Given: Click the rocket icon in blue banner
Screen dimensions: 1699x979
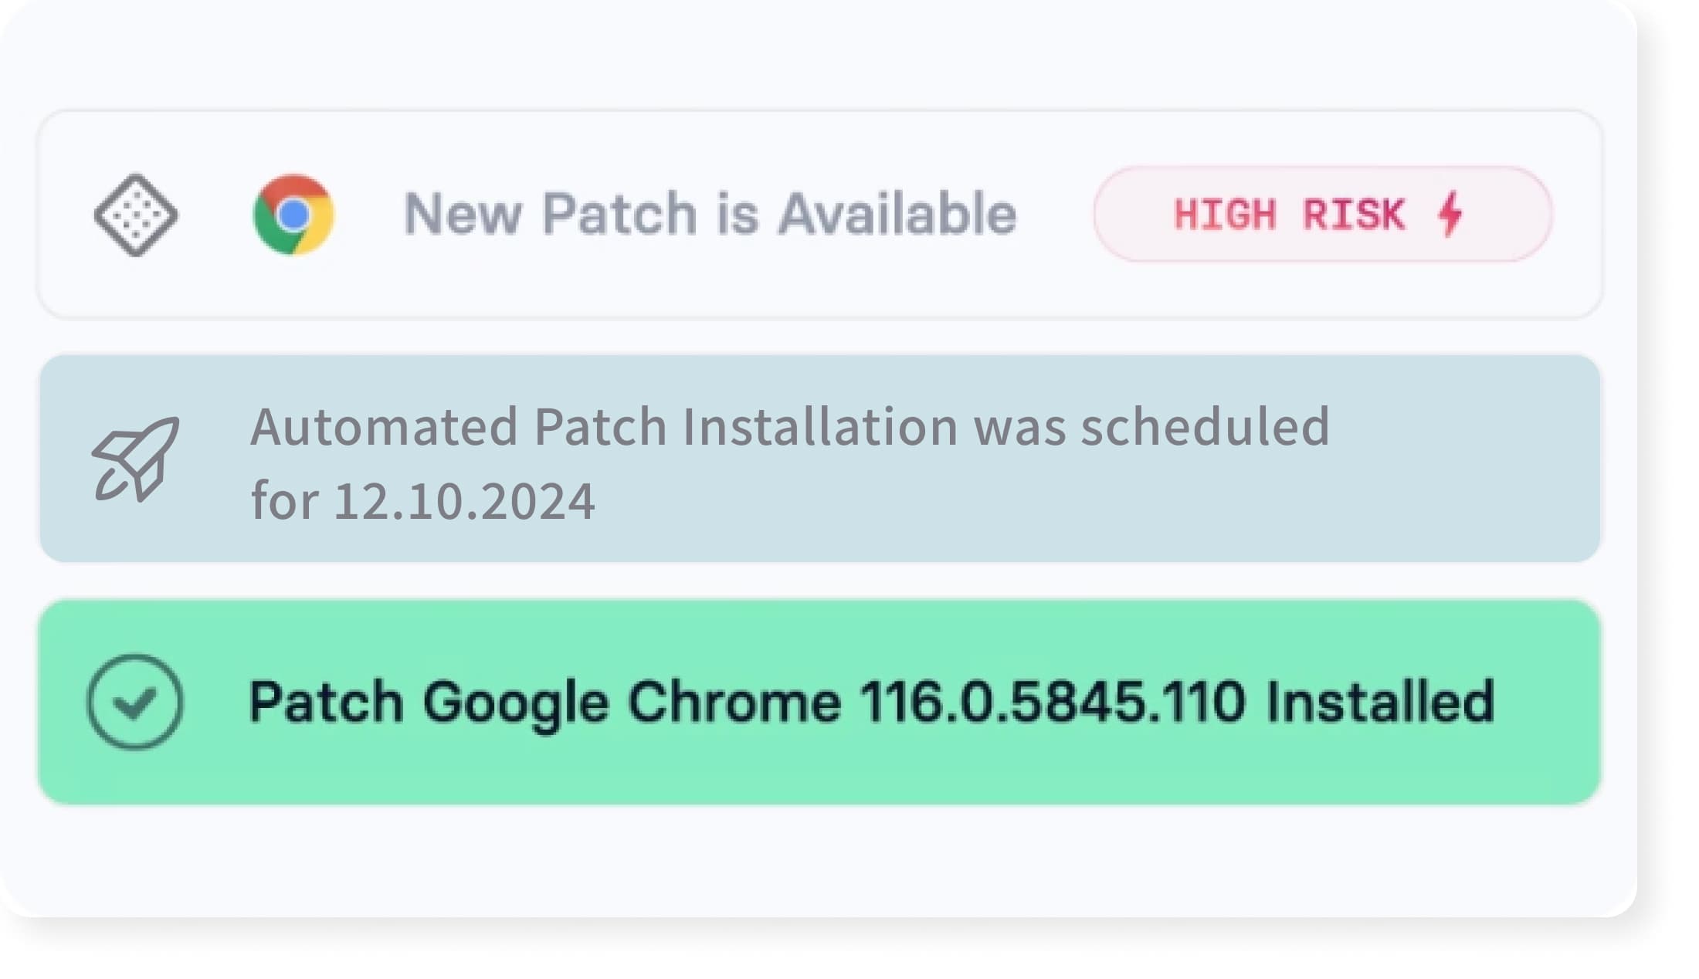Looking at the screenshot, I should click(136, 459).
